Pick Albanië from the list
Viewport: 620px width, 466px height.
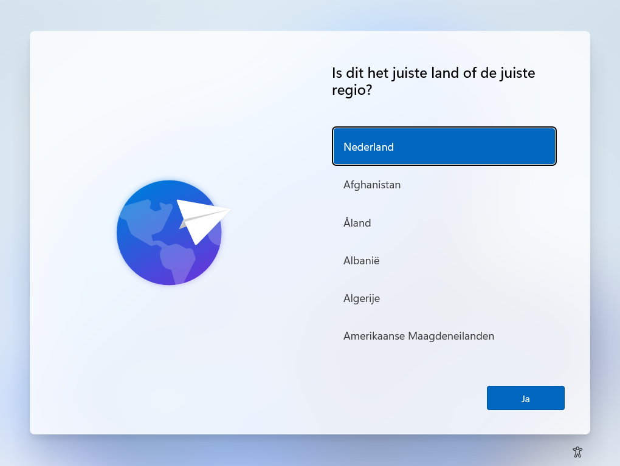(x=444, y=261)
